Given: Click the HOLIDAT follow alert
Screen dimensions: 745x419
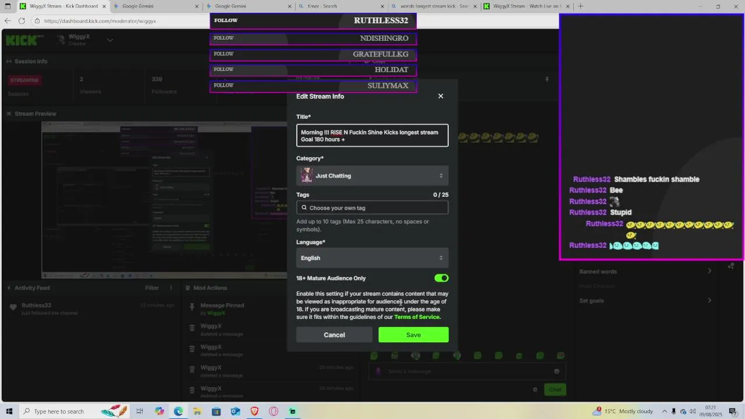Looking at the screenshot, I should coord(313,70).
